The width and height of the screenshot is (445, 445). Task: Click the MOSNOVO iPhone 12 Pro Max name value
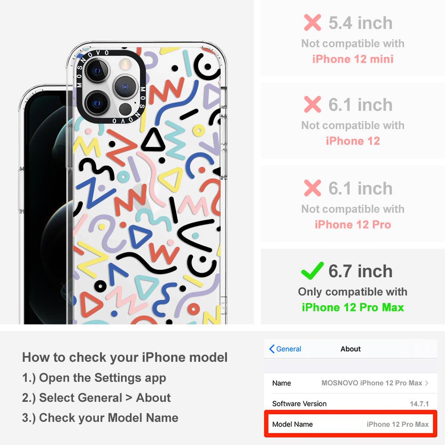(372, 383)
